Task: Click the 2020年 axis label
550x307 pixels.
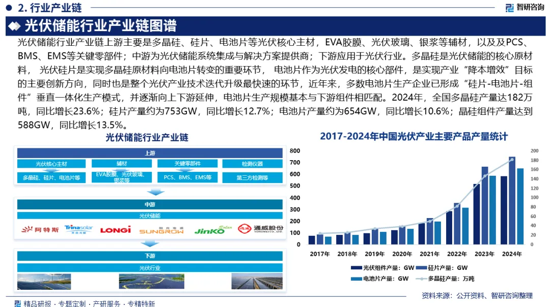Action: click(402, 254)
